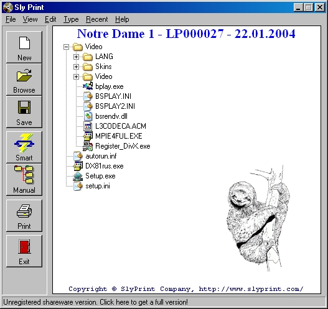
Task: Click the New blank page icon
Action: tap(24, 43)
